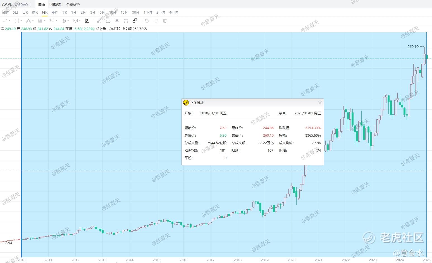The width and height of the screenshot is (432, 263).
Task: Select the 年K timeframe
Action: point(64,13)
